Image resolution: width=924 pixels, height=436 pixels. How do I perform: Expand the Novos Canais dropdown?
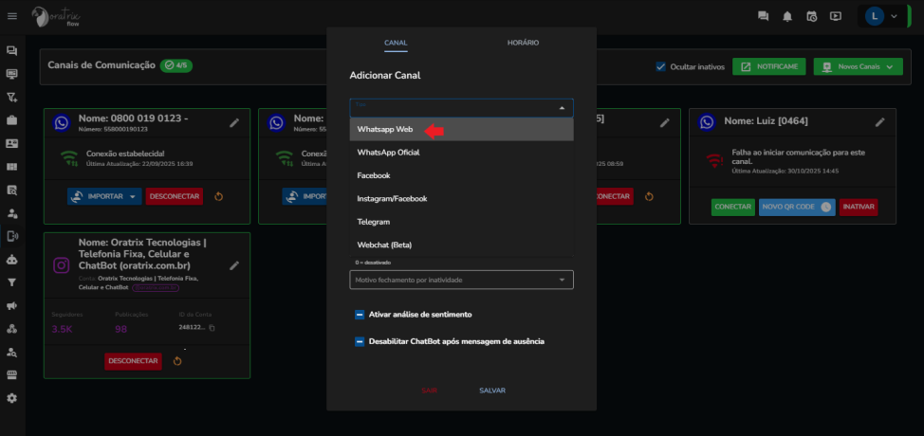coord(858,67)
